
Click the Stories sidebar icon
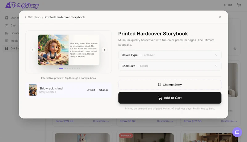(x=6, y=18)
